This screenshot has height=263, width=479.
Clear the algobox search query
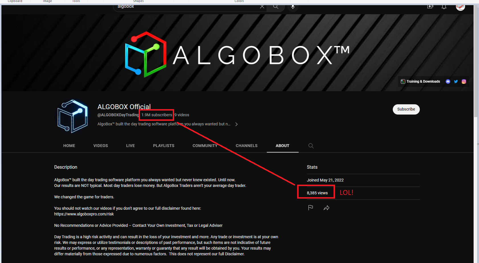(262, 7)
